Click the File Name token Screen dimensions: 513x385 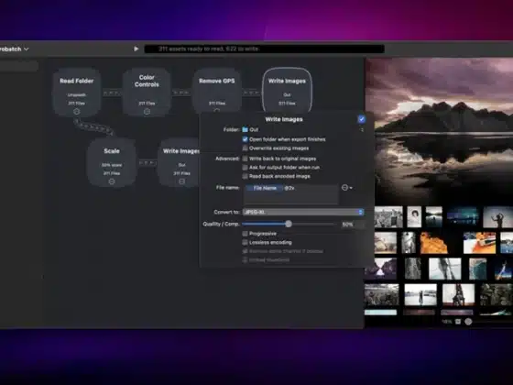click(265, 188)
